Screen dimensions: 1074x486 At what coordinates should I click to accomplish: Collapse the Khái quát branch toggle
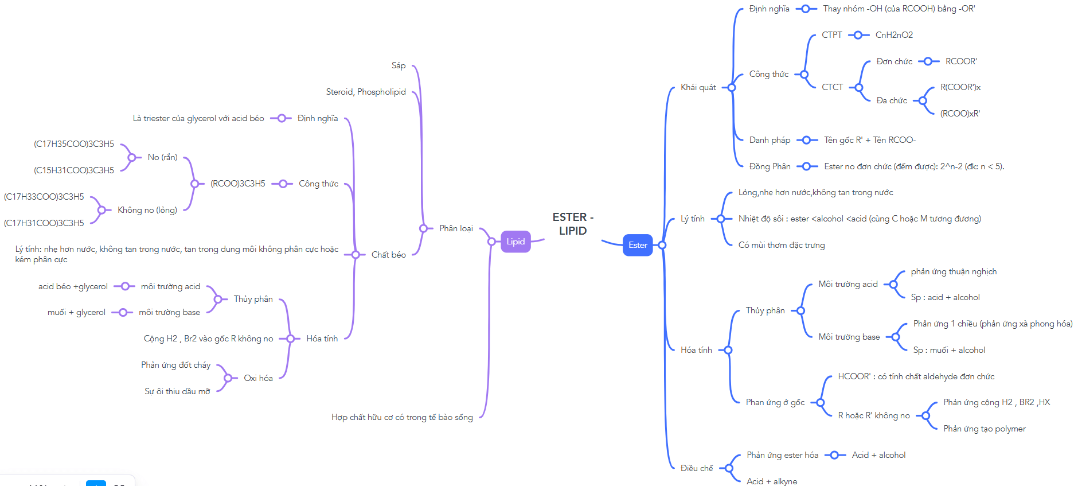pos(732,87)
